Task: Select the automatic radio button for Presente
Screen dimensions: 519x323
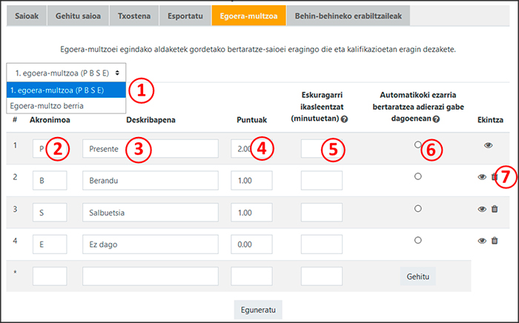Action: [x=418, y=144]
